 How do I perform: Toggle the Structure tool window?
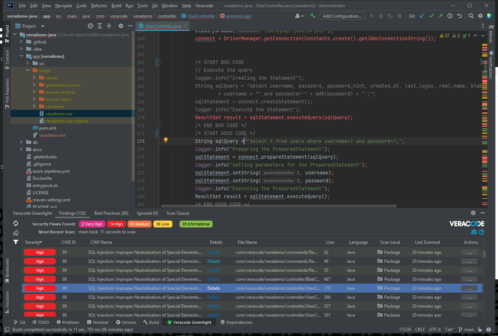coord(7,302)
